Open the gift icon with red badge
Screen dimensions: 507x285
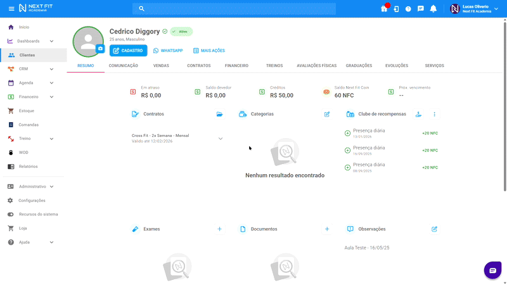(384, 8)
